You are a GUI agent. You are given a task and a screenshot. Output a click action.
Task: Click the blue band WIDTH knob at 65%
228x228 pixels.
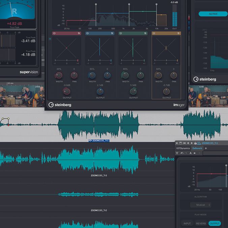(x=92, y=75)
